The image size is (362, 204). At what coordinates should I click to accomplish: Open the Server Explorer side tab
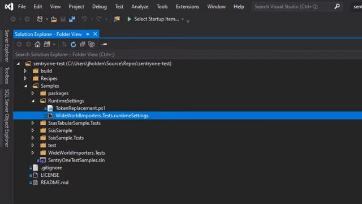7,46
